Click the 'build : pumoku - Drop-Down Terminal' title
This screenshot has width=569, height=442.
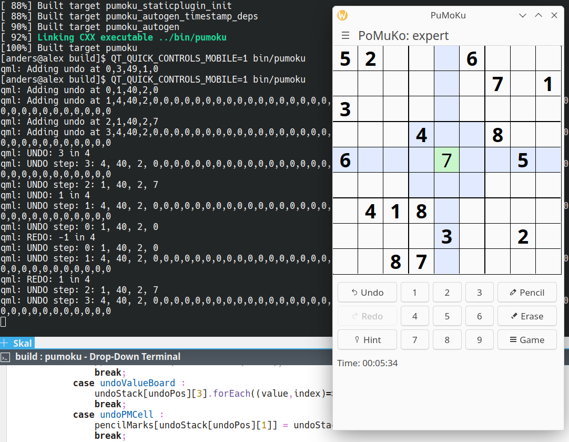[98, 357]
